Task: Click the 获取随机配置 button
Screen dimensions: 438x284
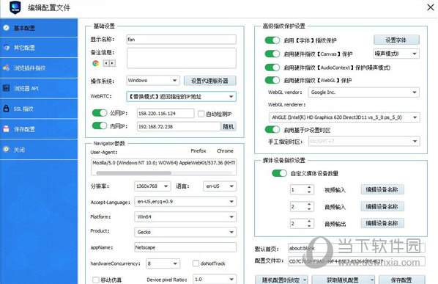Action: [343, 280]
